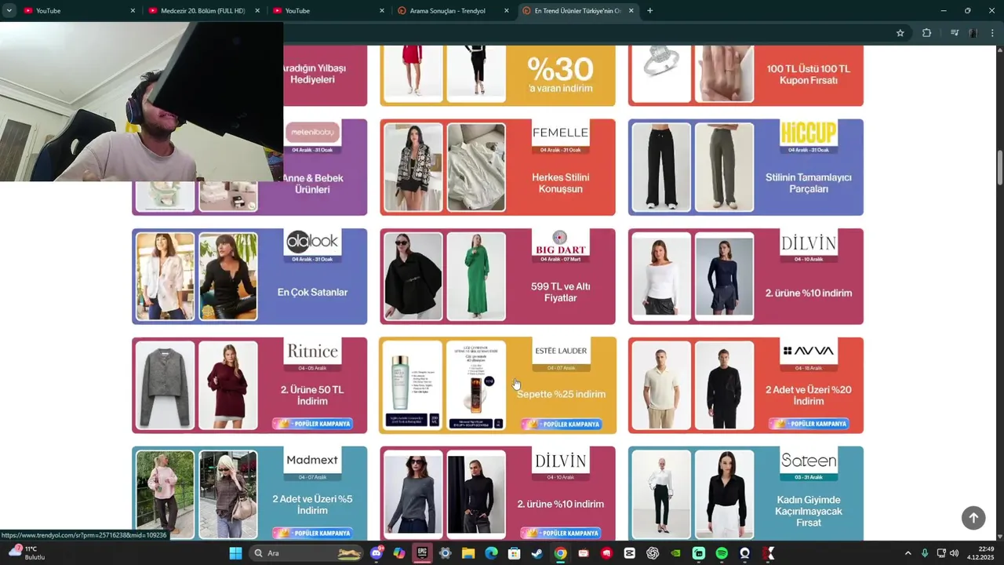This screenshot has width=1004, height=565.
Task: Open a new browser tab
Action: click(x=649, y=11)
